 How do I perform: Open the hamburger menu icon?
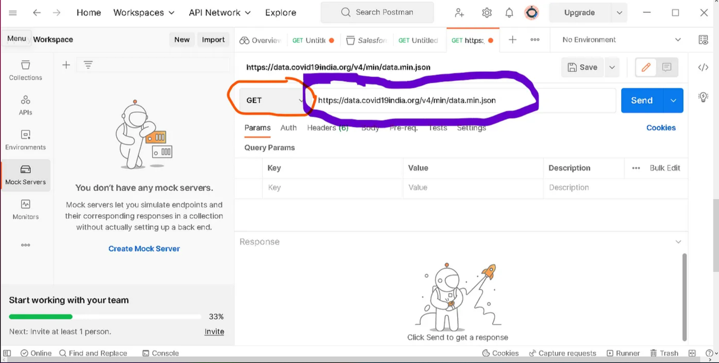tap(13, 12)
